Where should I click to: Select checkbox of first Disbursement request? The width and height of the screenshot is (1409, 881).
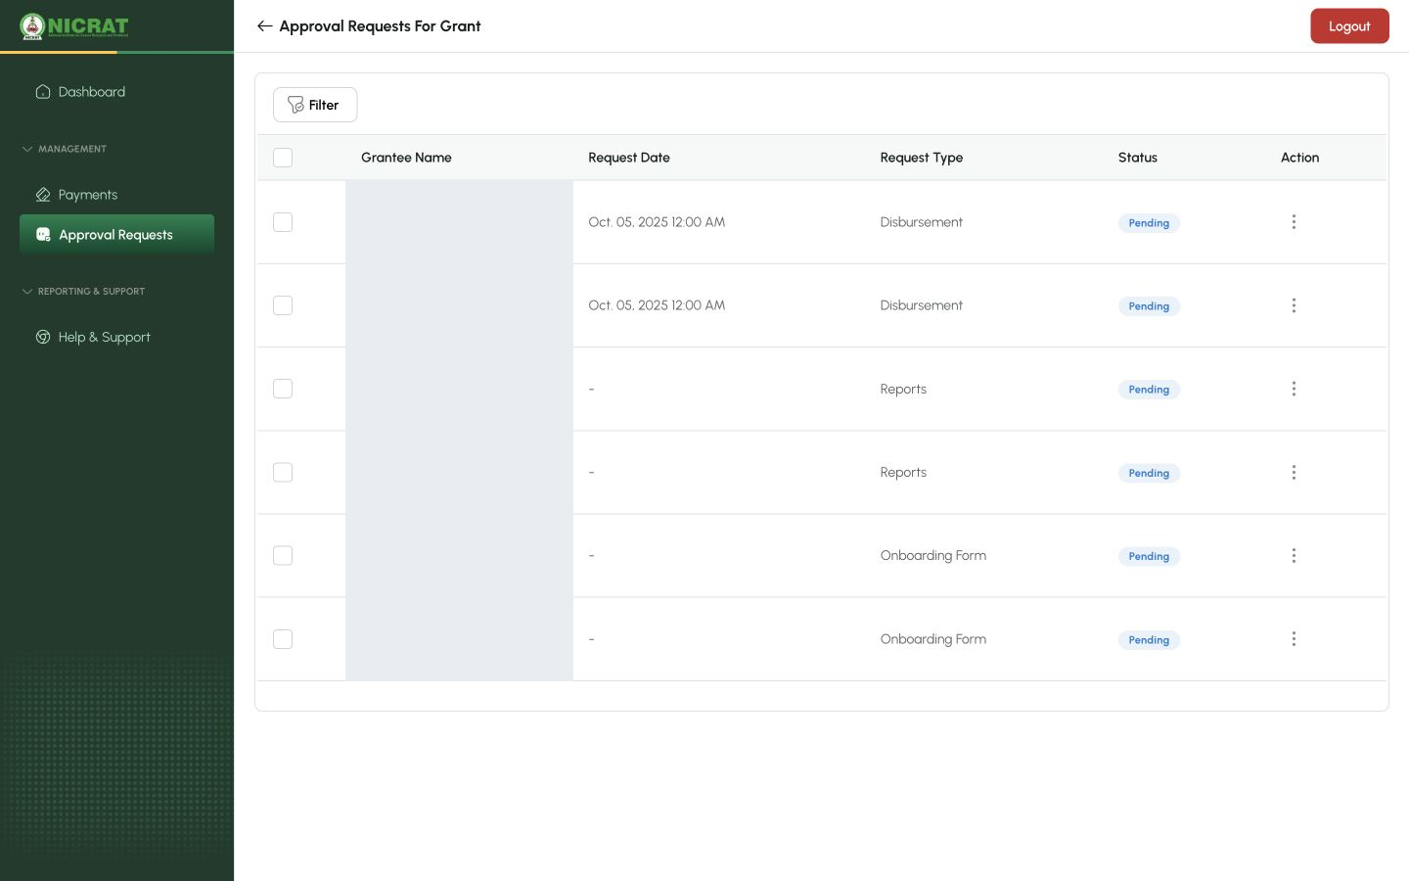283,222
